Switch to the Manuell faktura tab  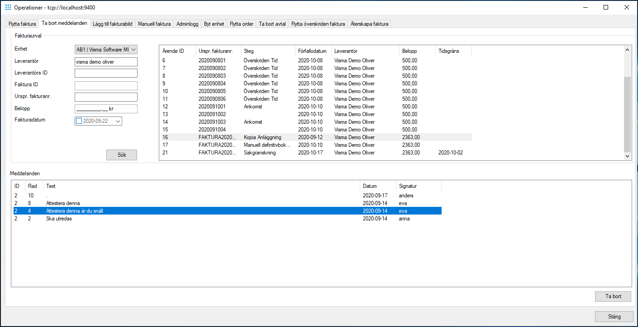[x=154, y=24]
